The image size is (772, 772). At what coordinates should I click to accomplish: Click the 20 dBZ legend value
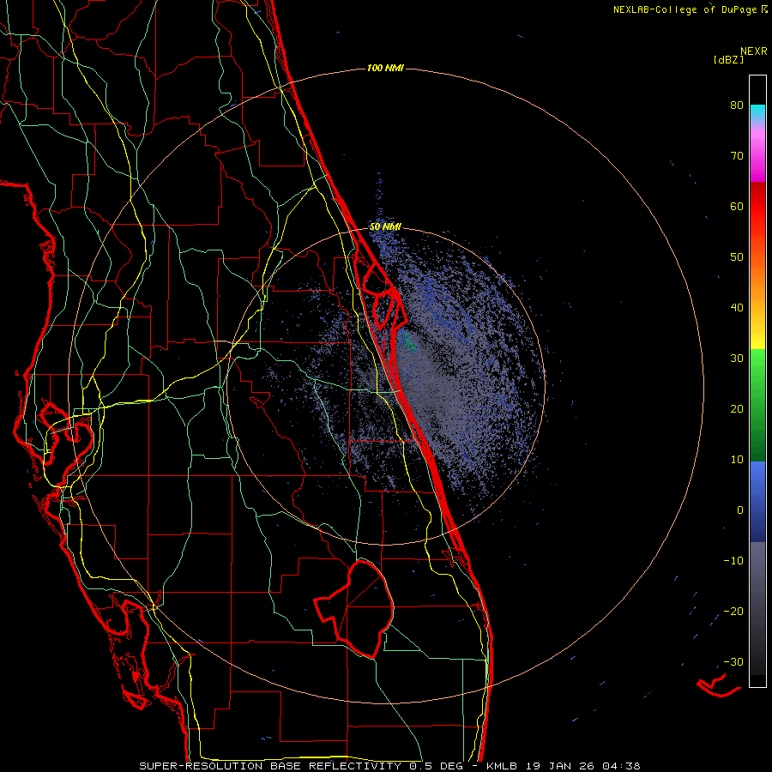point(737,408)
